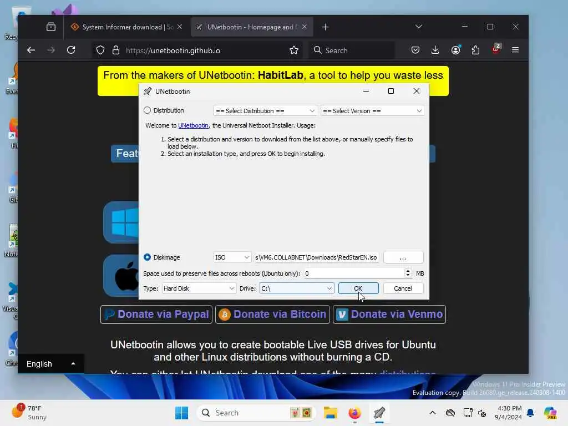Open the Copilot preview icon
Screen dimensions: 568x426
tap(550, 413)
